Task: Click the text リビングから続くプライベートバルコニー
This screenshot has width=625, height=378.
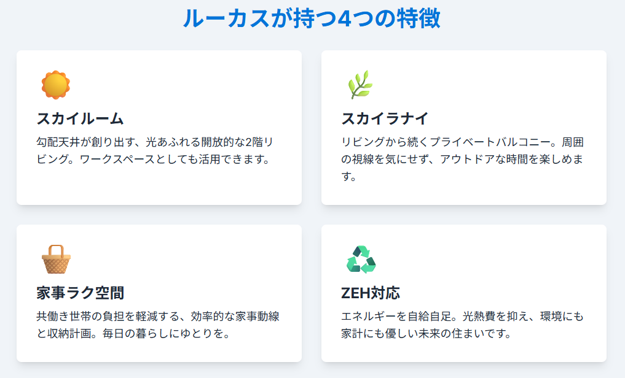Action: tap(444, 142)
